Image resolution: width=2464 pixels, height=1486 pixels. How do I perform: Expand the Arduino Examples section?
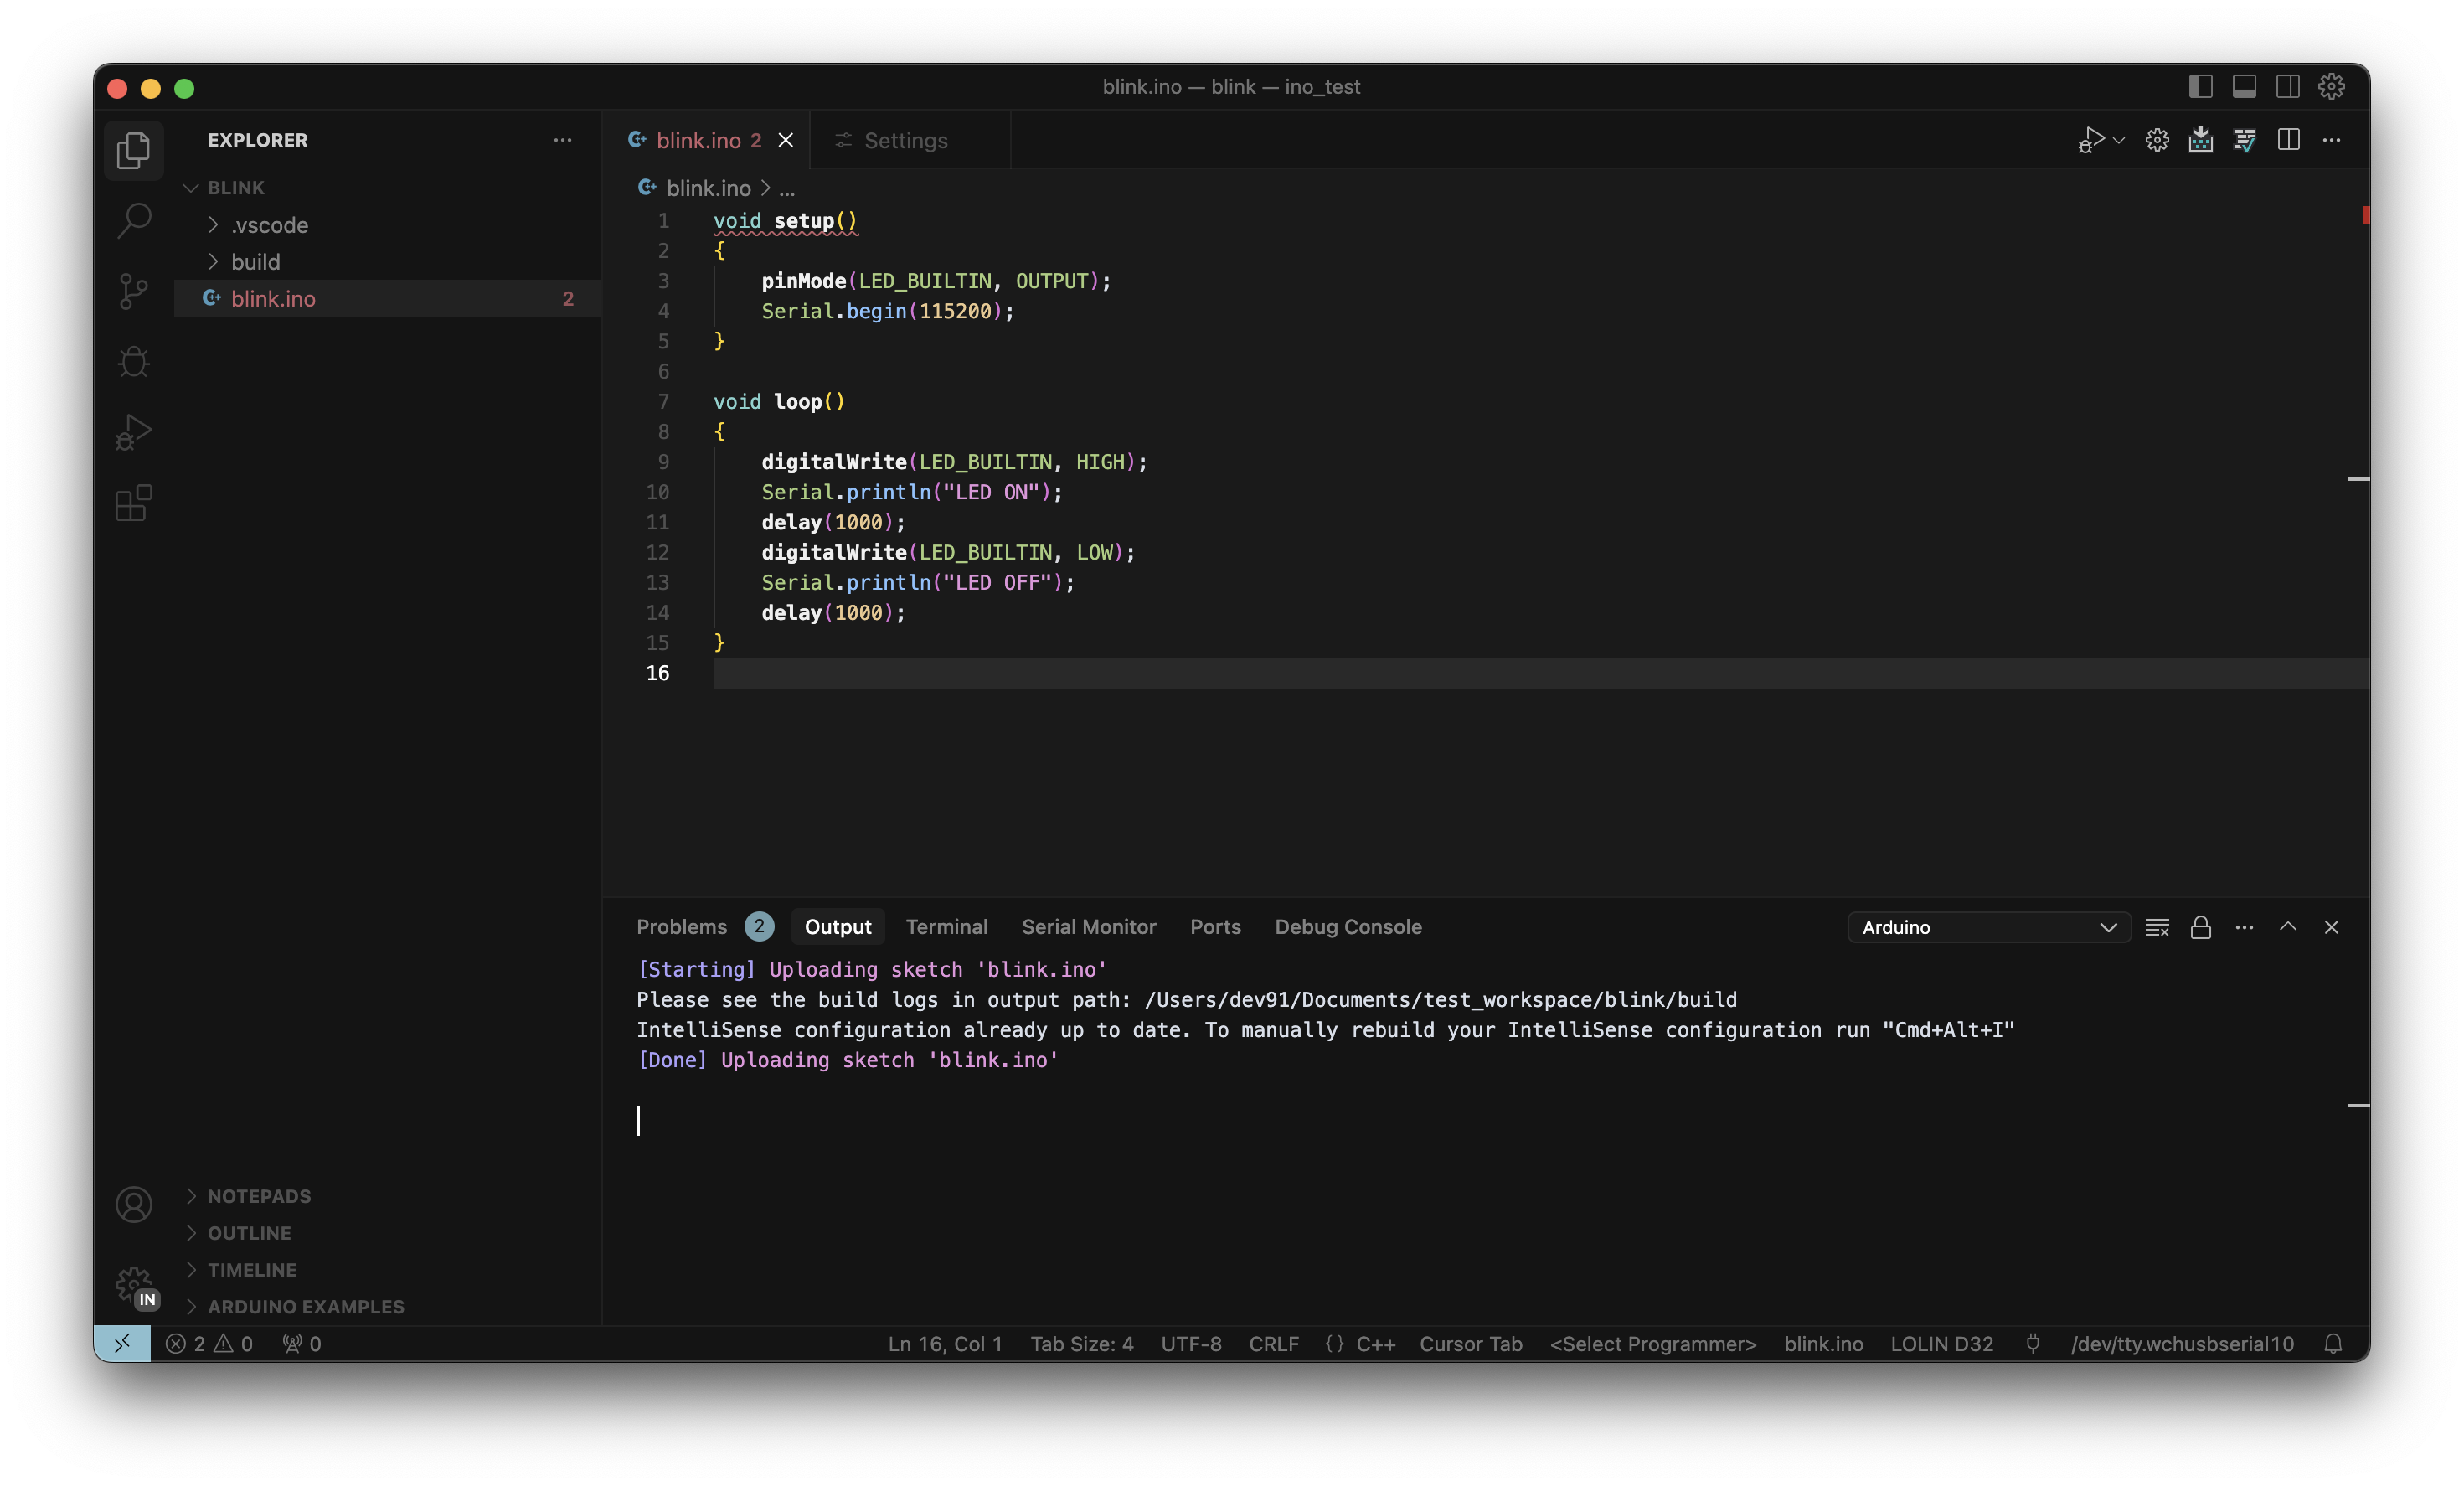pyautogui.click(x=305, y=1306)
